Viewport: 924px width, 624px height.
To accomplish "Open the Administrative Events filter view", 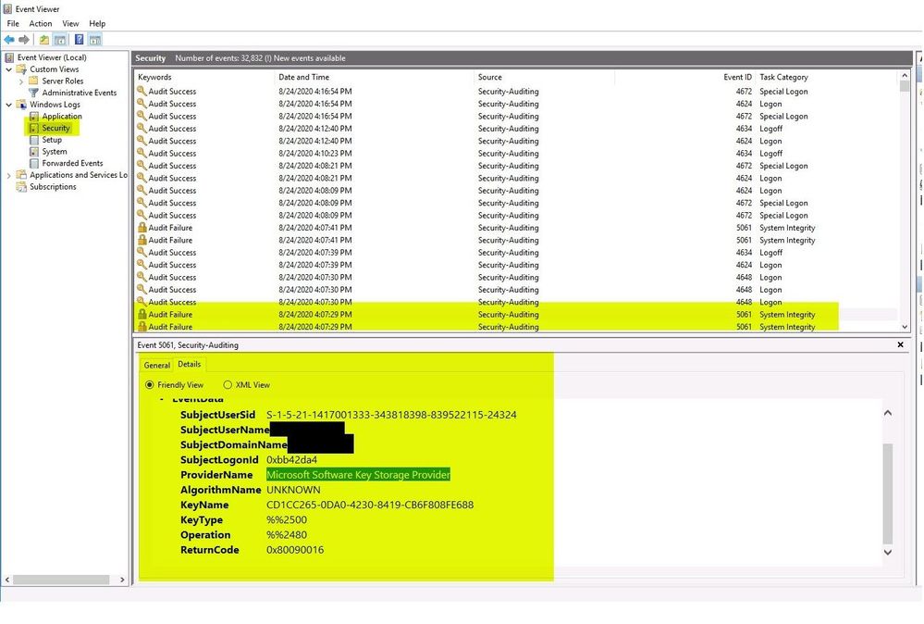I will pos(79,93).
